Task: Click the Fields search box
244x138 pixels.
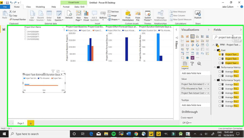Action: [228, 37]
